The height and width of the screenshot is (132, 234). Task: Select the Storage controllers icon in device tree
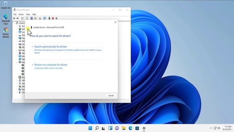(20, 87)
